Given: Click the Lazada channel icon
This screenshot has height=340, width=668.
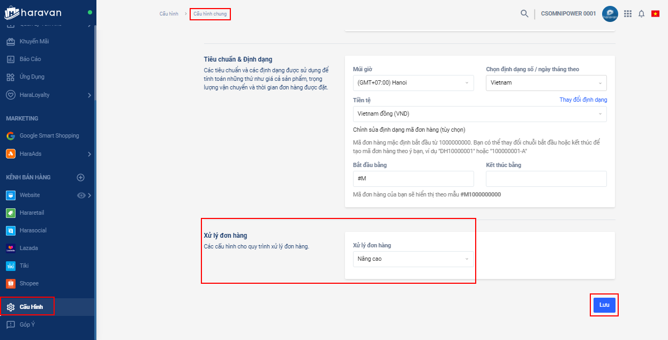Looking at the screenshot, I should coord(10,248).
